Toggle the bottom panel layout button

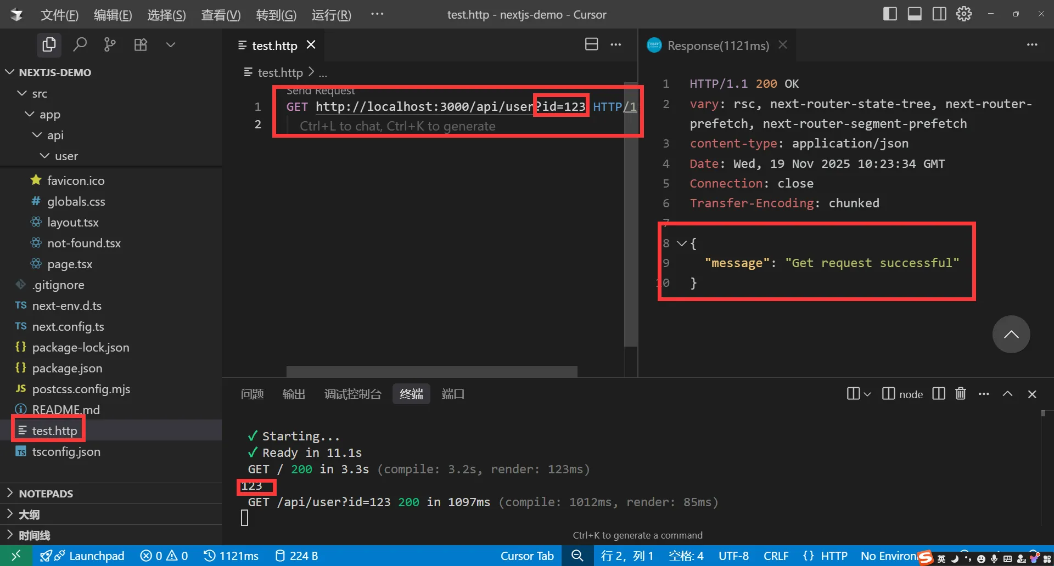tap(915, 14)
